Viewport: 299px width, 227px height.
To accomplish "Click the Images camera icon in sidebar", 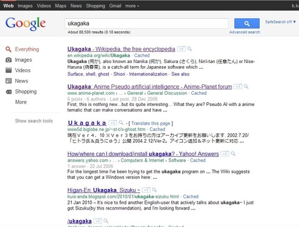I will coord(9,60).
